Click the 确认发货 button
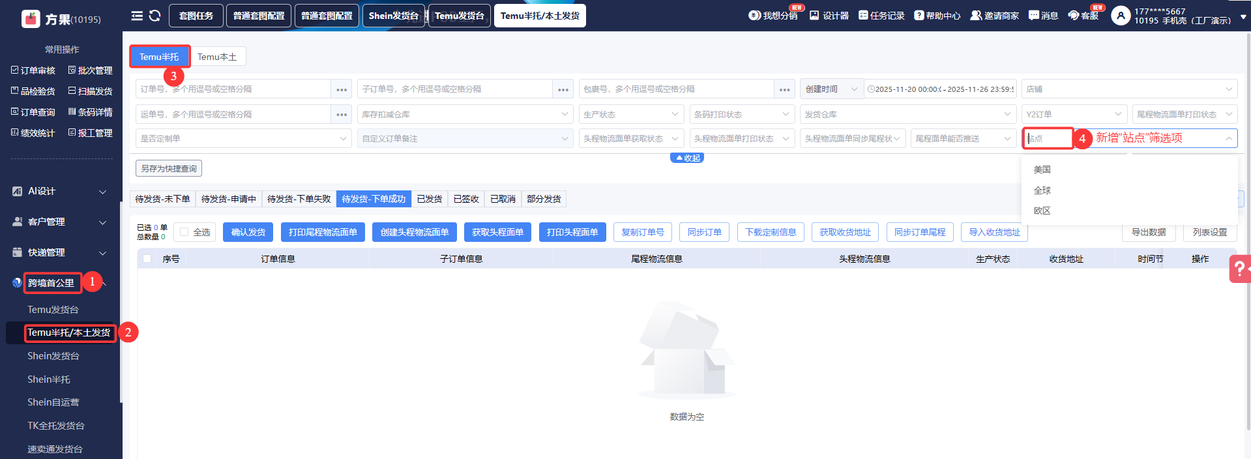Image resolution: width=1251 pixels, height=459 pixels. coord(248,232)
